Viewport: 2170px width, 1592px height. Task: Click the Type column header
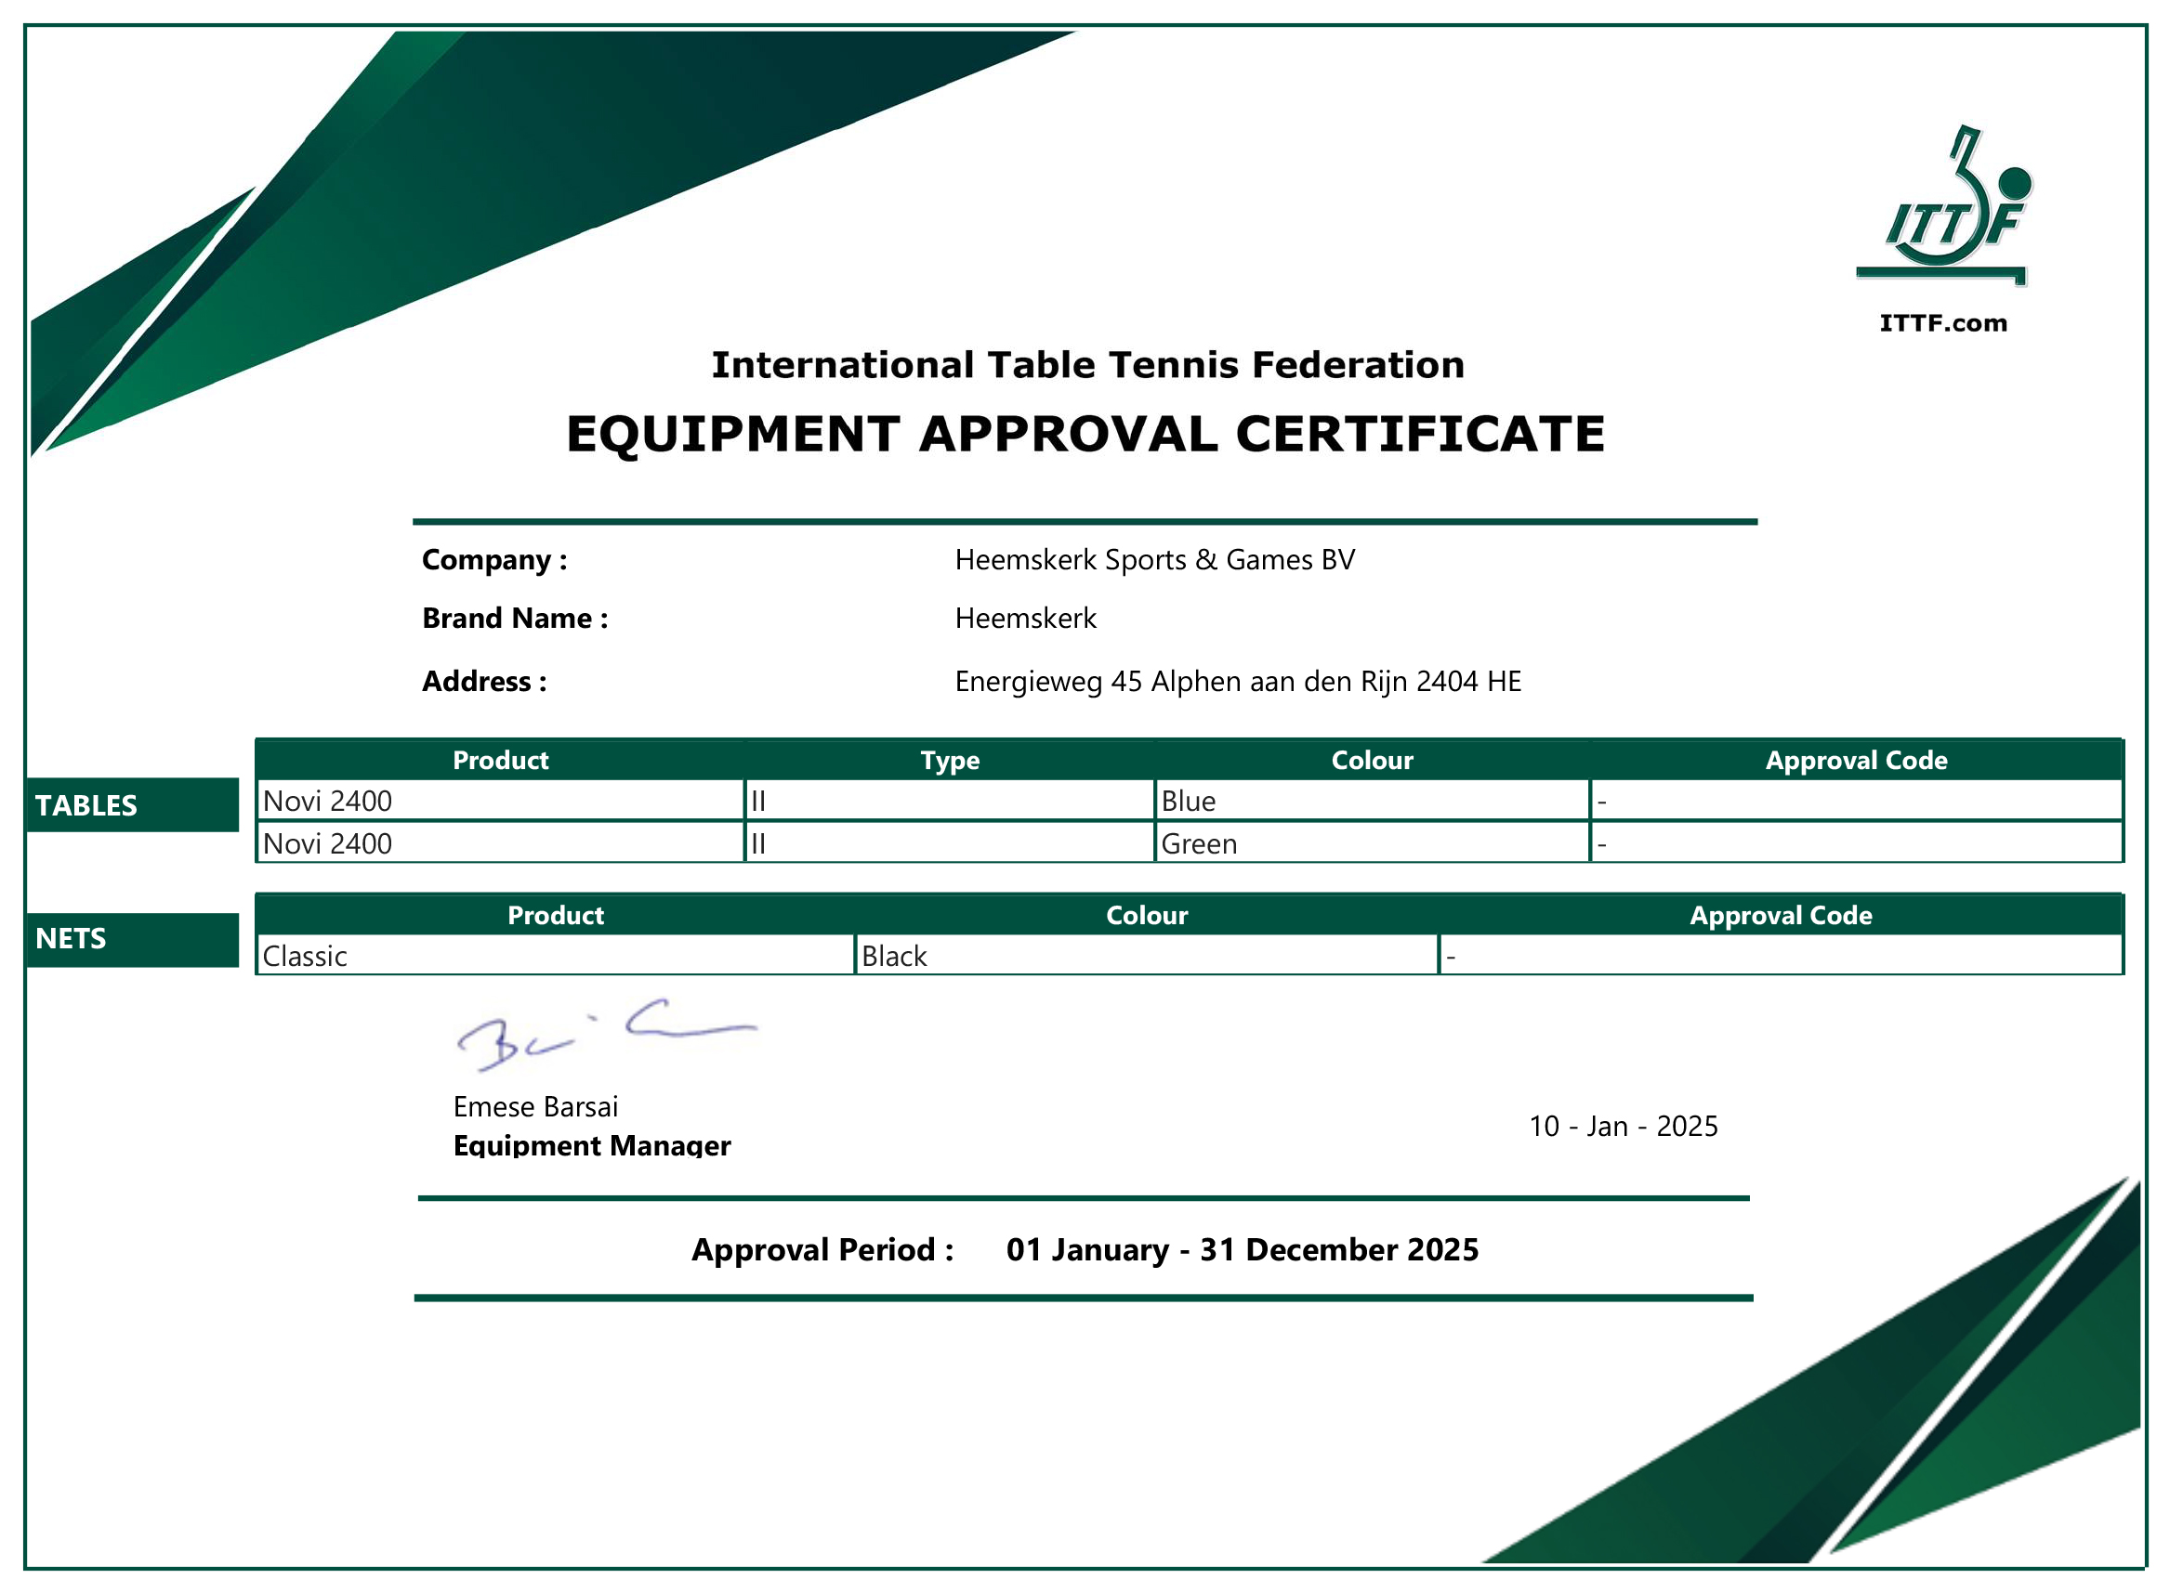[x=950, y=761]
